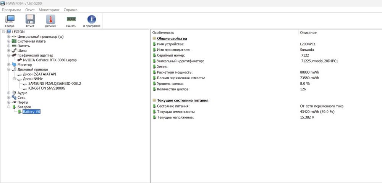The height and width of the screenshot is (183, 382).
Task: Click the CPU icon beside Центральный процессор
Action: [14, 37]
